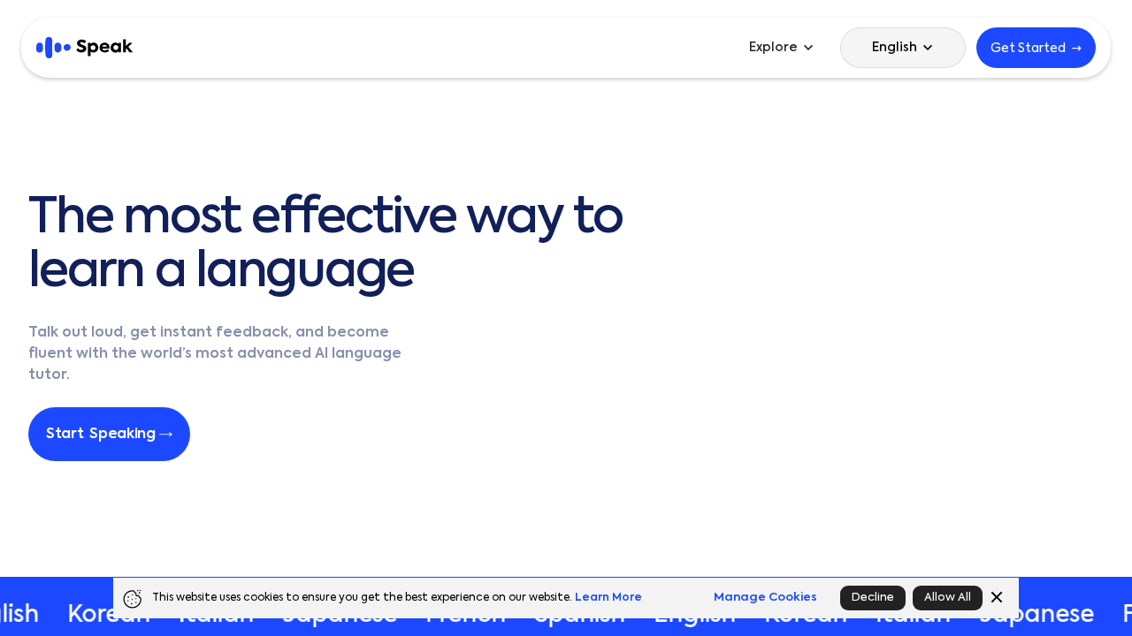1132x636 pixels.
Task: Expand language options via header chevron
Action: 929,48
